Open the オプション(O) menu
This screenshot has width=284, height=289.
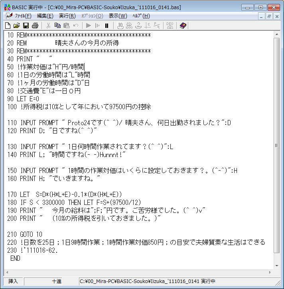click(x=92, y=16)
